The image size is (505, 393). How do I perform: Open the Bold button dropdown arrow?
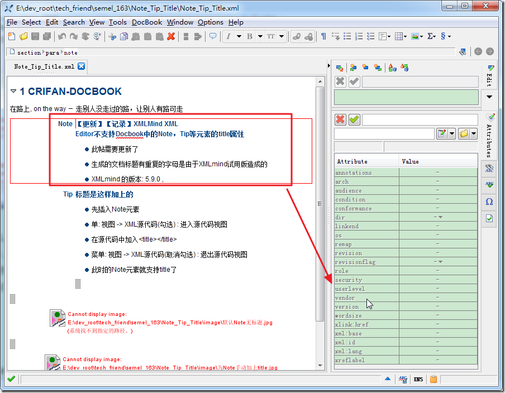[x=260, y=36]
